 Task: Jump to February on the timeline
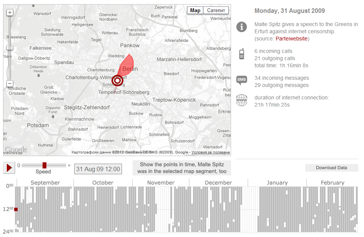pyautogui.click(x=333, y=183)
